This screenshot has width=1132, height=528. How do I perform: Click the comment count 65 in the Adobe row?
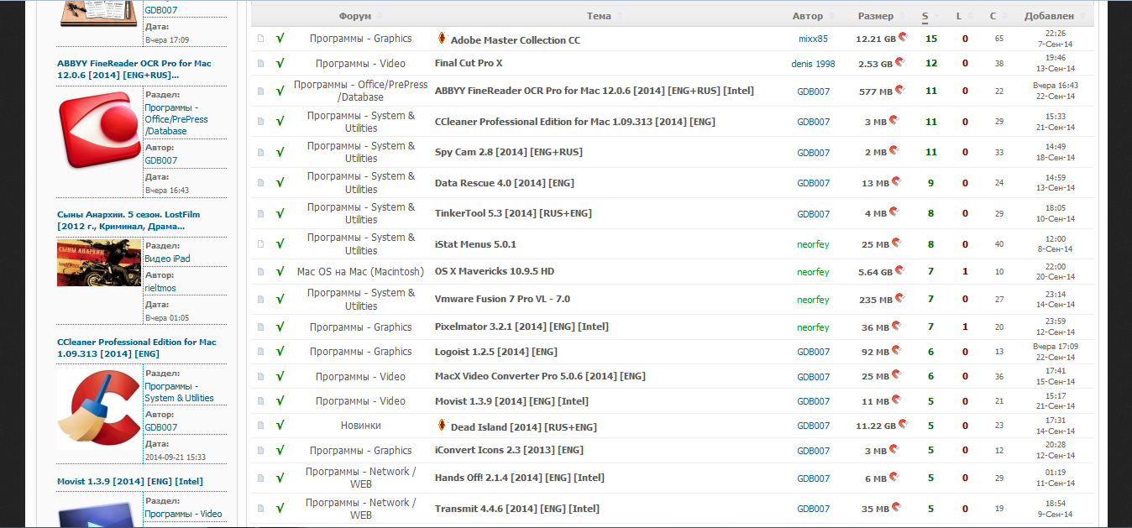[999, 39]
